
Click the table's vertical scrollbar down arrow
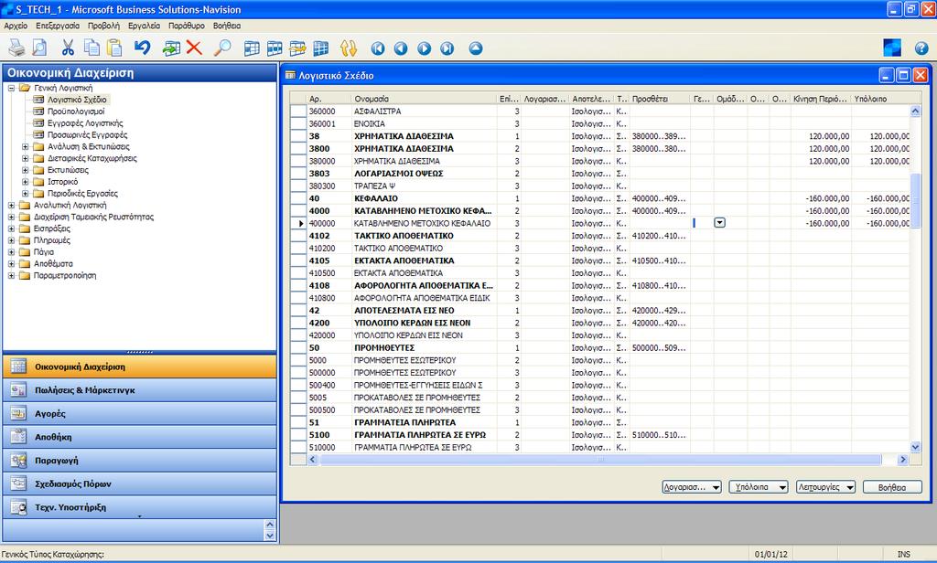[x=915, y=447]
